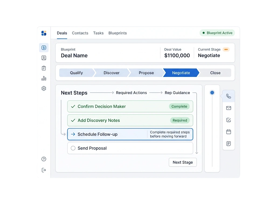Click the Log out icon

(x=44, y=170)
